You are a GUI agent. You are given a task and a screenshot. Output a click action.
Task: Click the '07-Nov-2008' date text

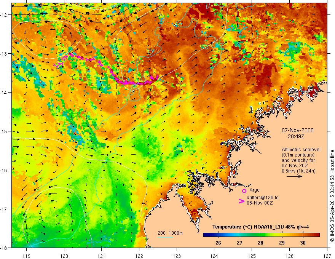click(298, 130)
